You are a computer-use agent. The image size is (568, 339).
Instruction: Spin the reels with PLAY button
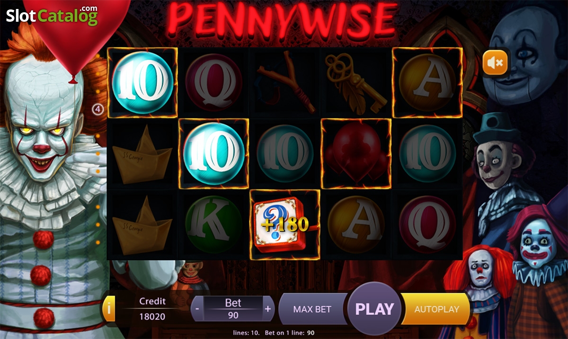[x=374, y=309]
